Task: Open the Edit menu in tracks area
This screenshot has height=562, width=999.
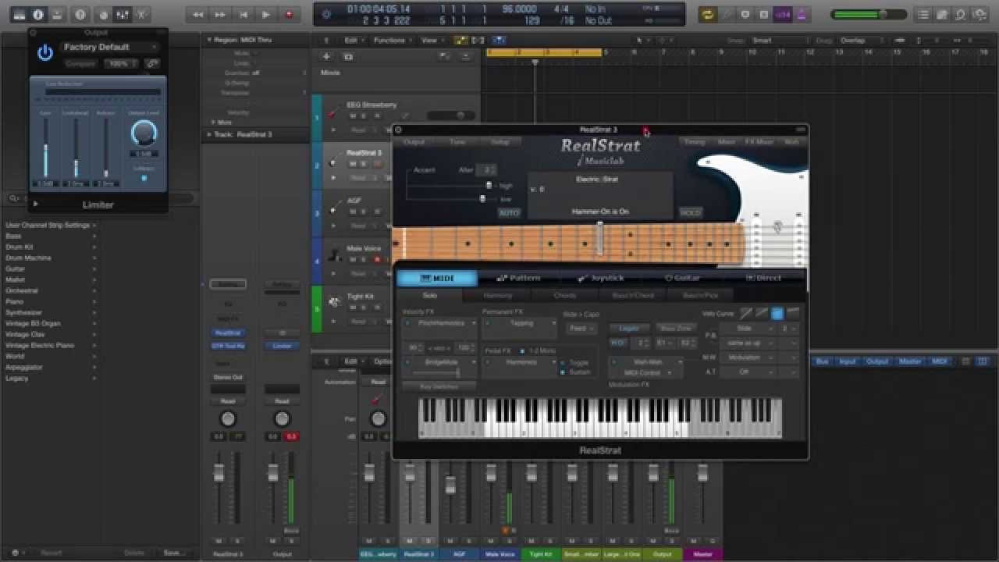Action: coord(354,40)
